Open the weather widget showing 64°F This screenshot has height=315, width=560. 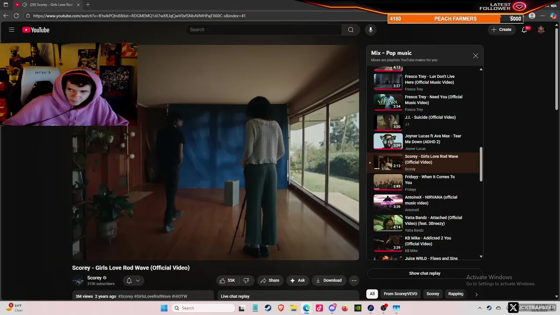[x=13, y=308]
